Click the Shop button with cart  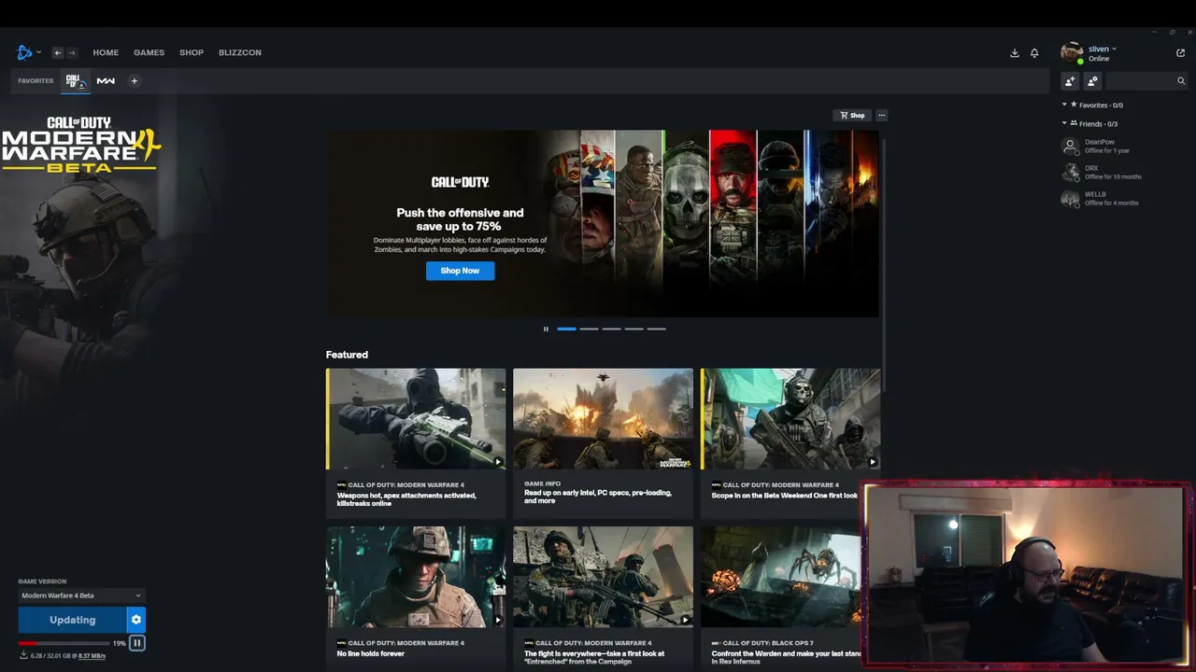(852, 116)
